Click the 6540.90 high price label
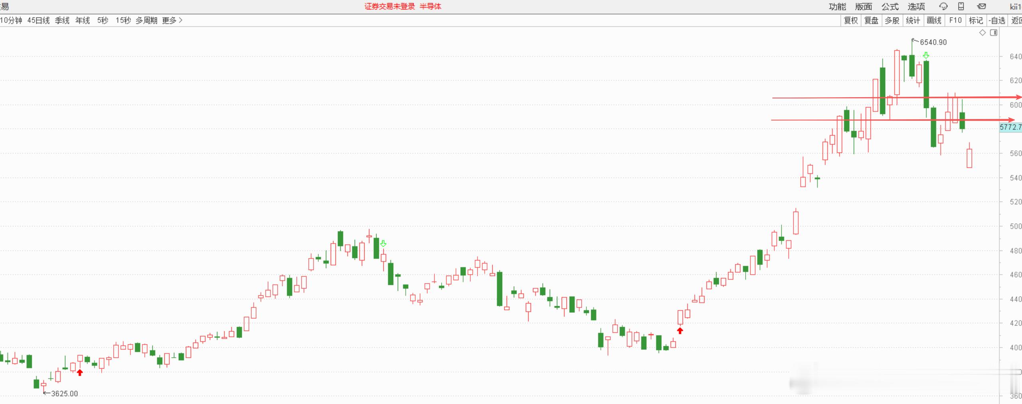This screenshot has height=404, width=1022. pyautogui.click(x=933, y=42)
